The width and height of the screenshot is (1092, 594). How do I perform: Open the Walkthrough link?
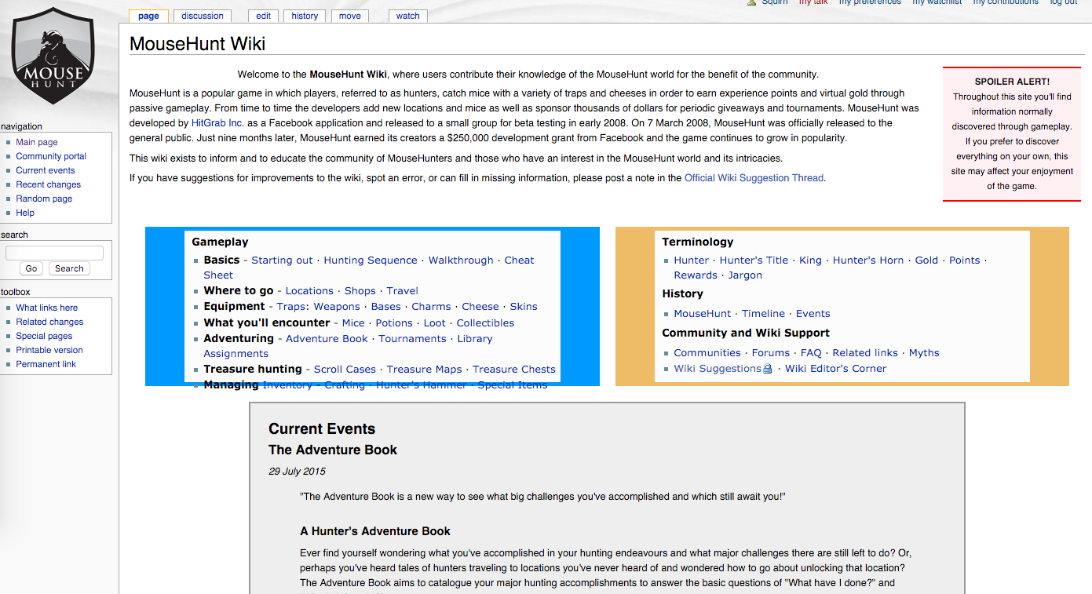coord(461,261)
